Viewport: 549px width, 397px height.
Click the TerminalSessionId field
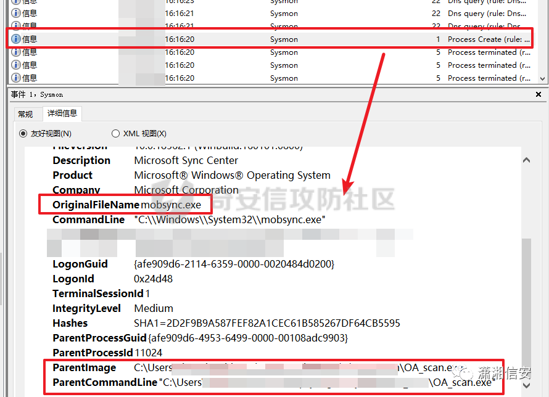[x=101, y=293]
